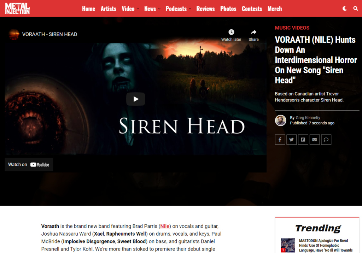The image size is (362, 253).
Task: Play the Siren Head video
Action: tap(135, 99)
